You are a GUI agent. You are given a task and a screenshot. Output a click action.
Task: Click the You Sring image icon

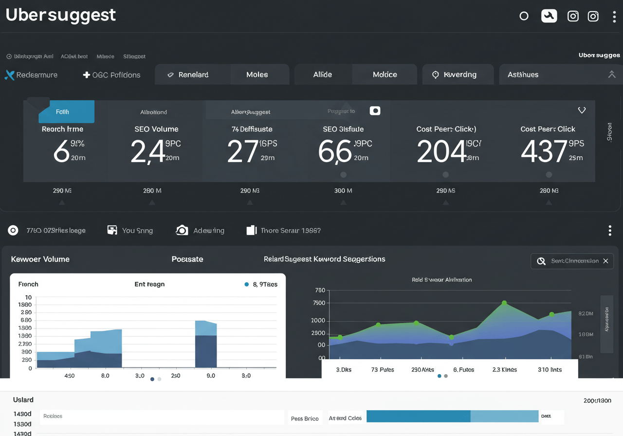(x=112, y=230)
